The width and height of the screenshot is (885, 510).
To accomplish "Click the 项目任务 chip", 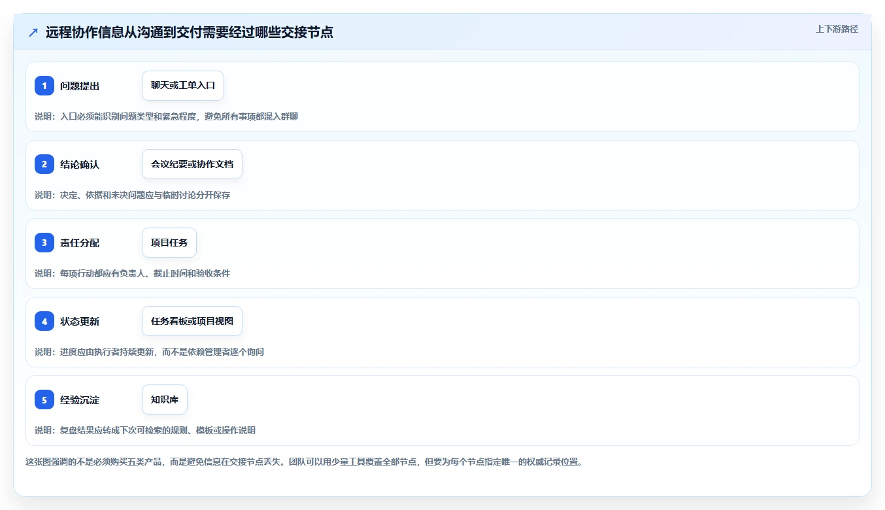I will pos(169,243).
